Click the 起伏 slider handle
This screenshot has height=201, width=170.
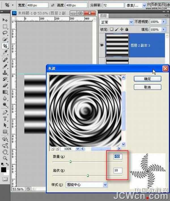[88, 176]
